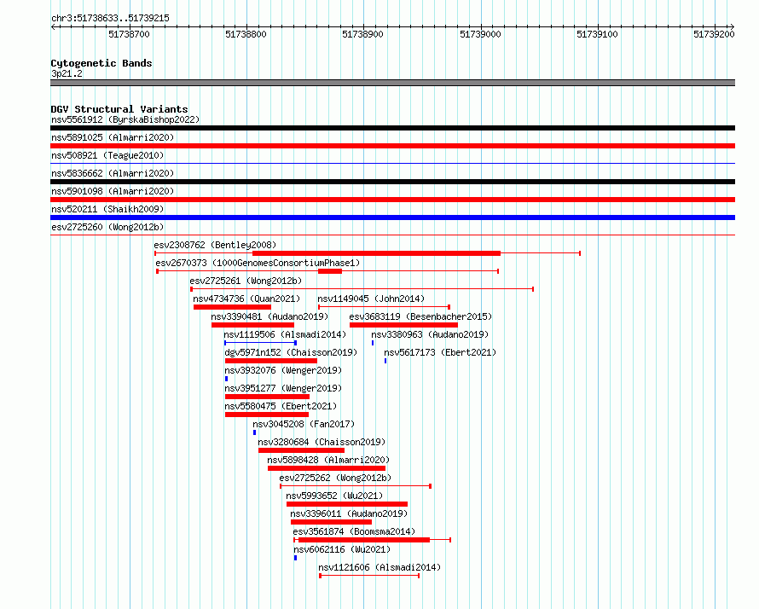Screen dimensions: 759x609
Task: Click the black bar of nsv5561912
Action: pyautogui.click(x=392, y=128)
